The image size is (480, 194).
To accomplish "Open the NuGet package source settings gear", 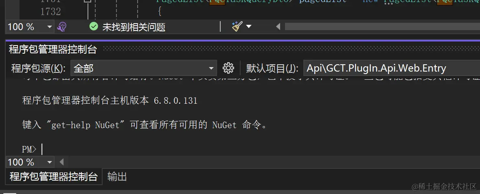I will pos(228,68).
